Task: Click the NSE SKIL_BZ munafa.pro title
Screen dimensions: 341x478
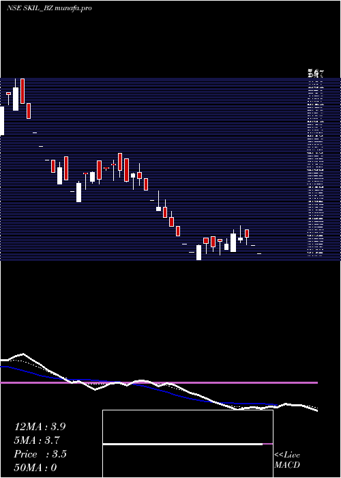Action: coord(49,8)
